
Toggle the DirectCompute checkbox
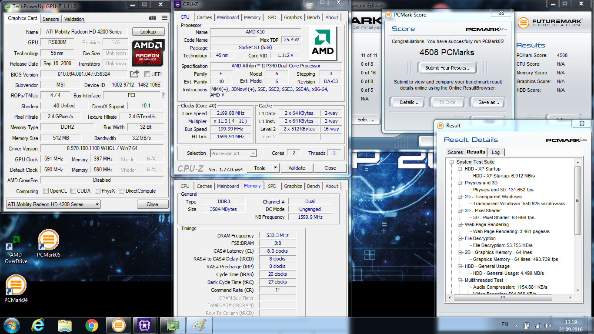[122, 190]
